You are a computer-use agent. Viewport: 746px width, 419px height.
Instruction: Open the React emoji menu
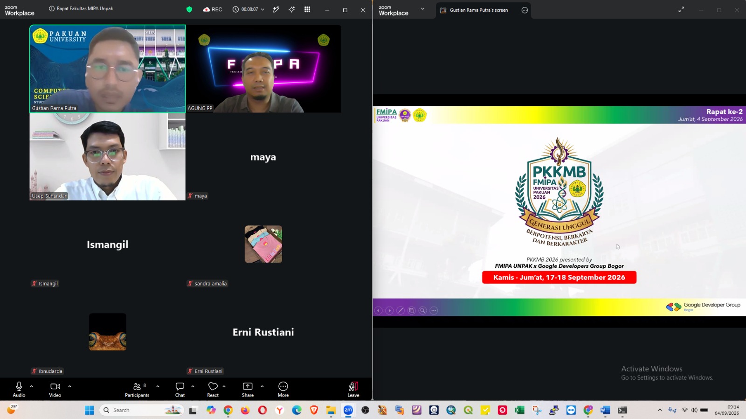213,389
